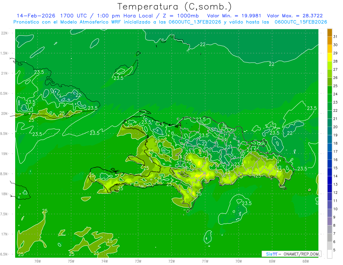Select the valid-until stamp "0600UTC_15FEB2026"
The image size is (343, 265).
pyautogui.click(x=301, y=22)
